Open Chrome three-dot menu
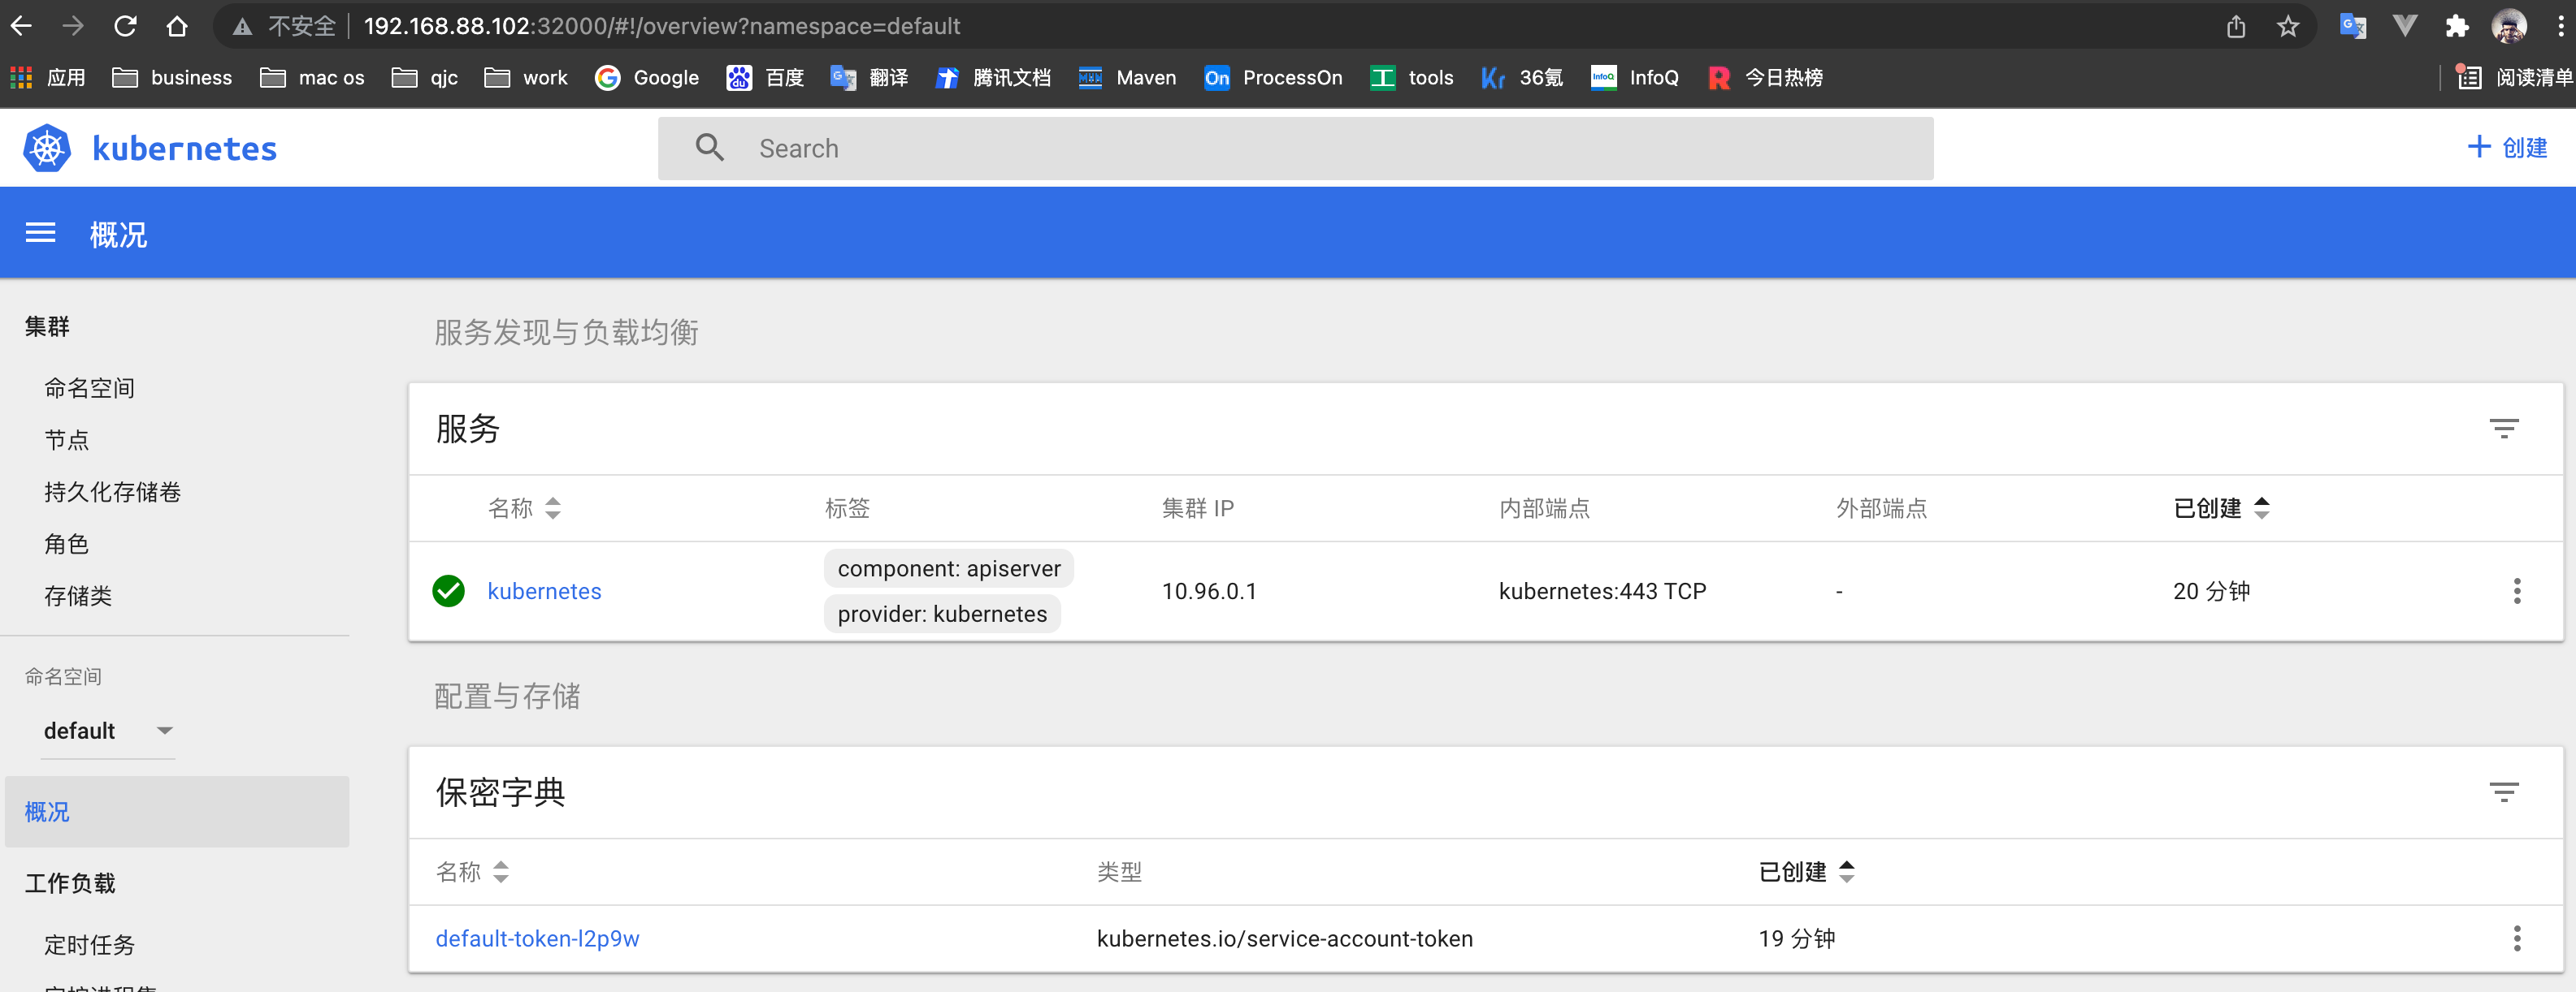 click(2561, 26)
